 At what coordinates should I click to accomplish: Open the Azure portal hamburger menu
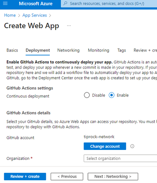[x=5, y=4]
